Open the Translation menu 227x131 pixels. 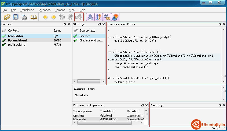point(27,10)
